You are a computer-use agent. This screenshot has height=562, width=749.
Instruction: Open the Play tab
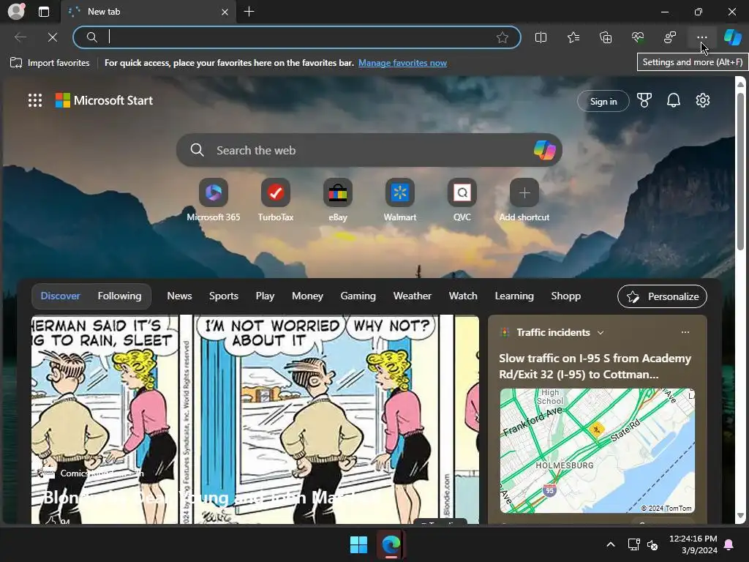[x=265, y=296]
